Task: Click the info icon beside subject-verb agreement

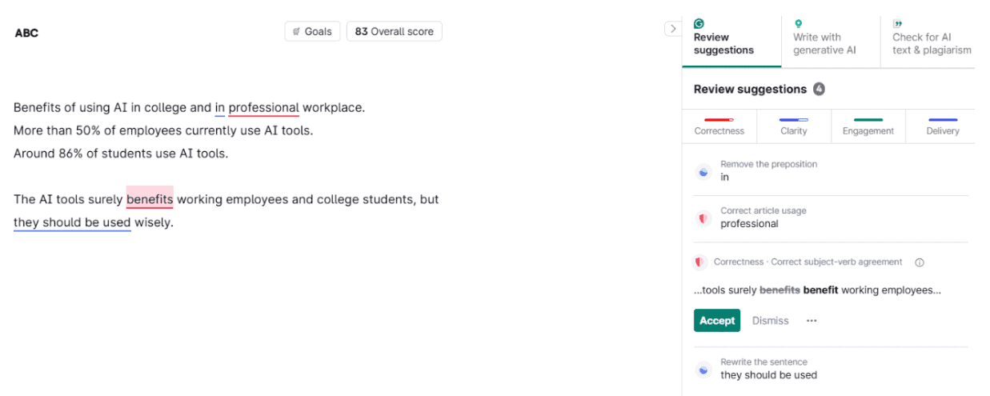Action: click(x=920, y=262)
